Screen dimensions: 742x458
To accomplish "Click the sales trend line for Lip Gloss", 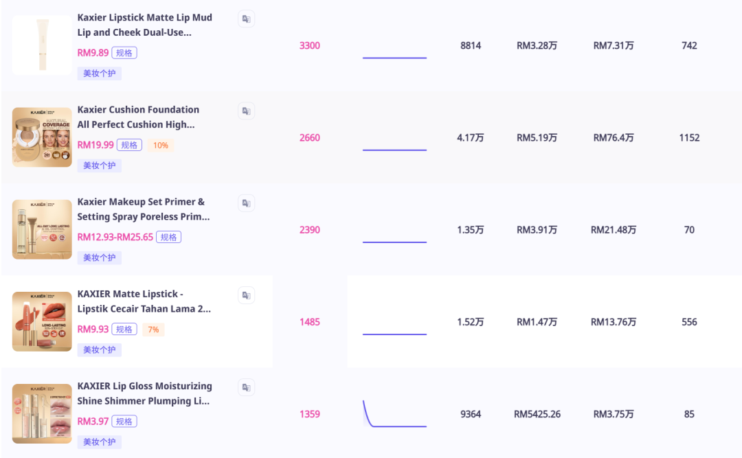I will [394, 414].
